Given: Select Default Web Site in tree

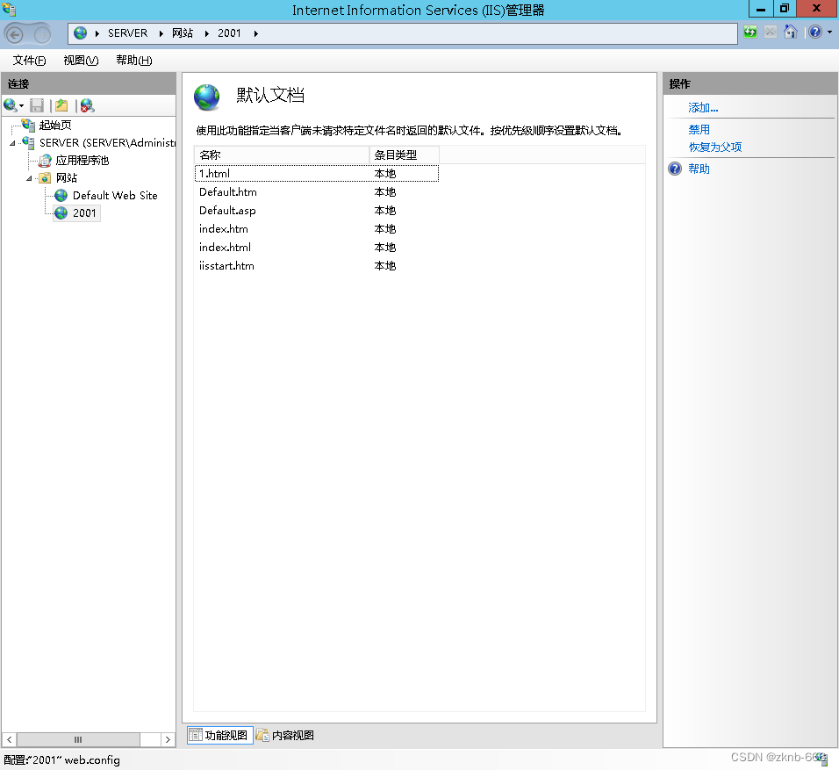Looking at the screenshot, I should coord(115,196).
